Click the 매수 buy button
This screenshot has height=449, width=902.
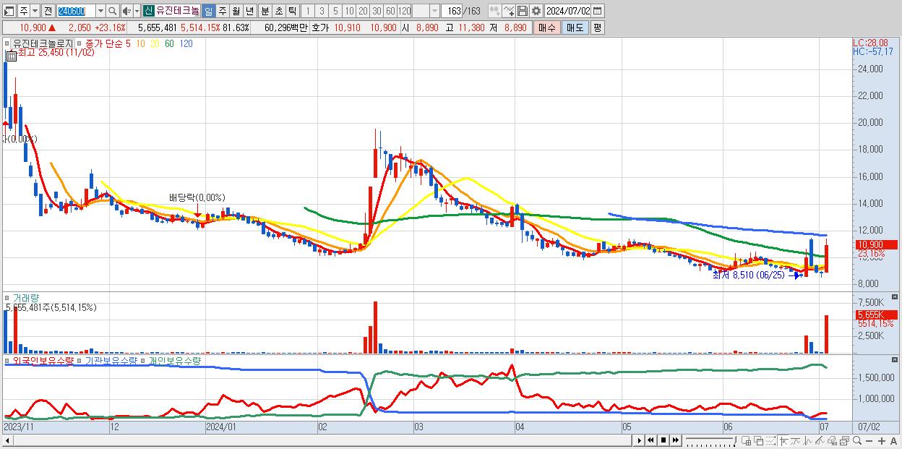(546, 27)
